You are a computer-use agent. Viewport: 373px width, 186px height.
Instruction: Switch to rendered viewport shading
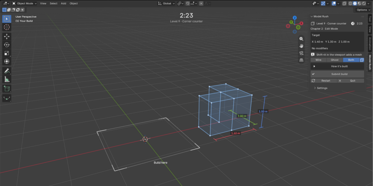point(363,3)
